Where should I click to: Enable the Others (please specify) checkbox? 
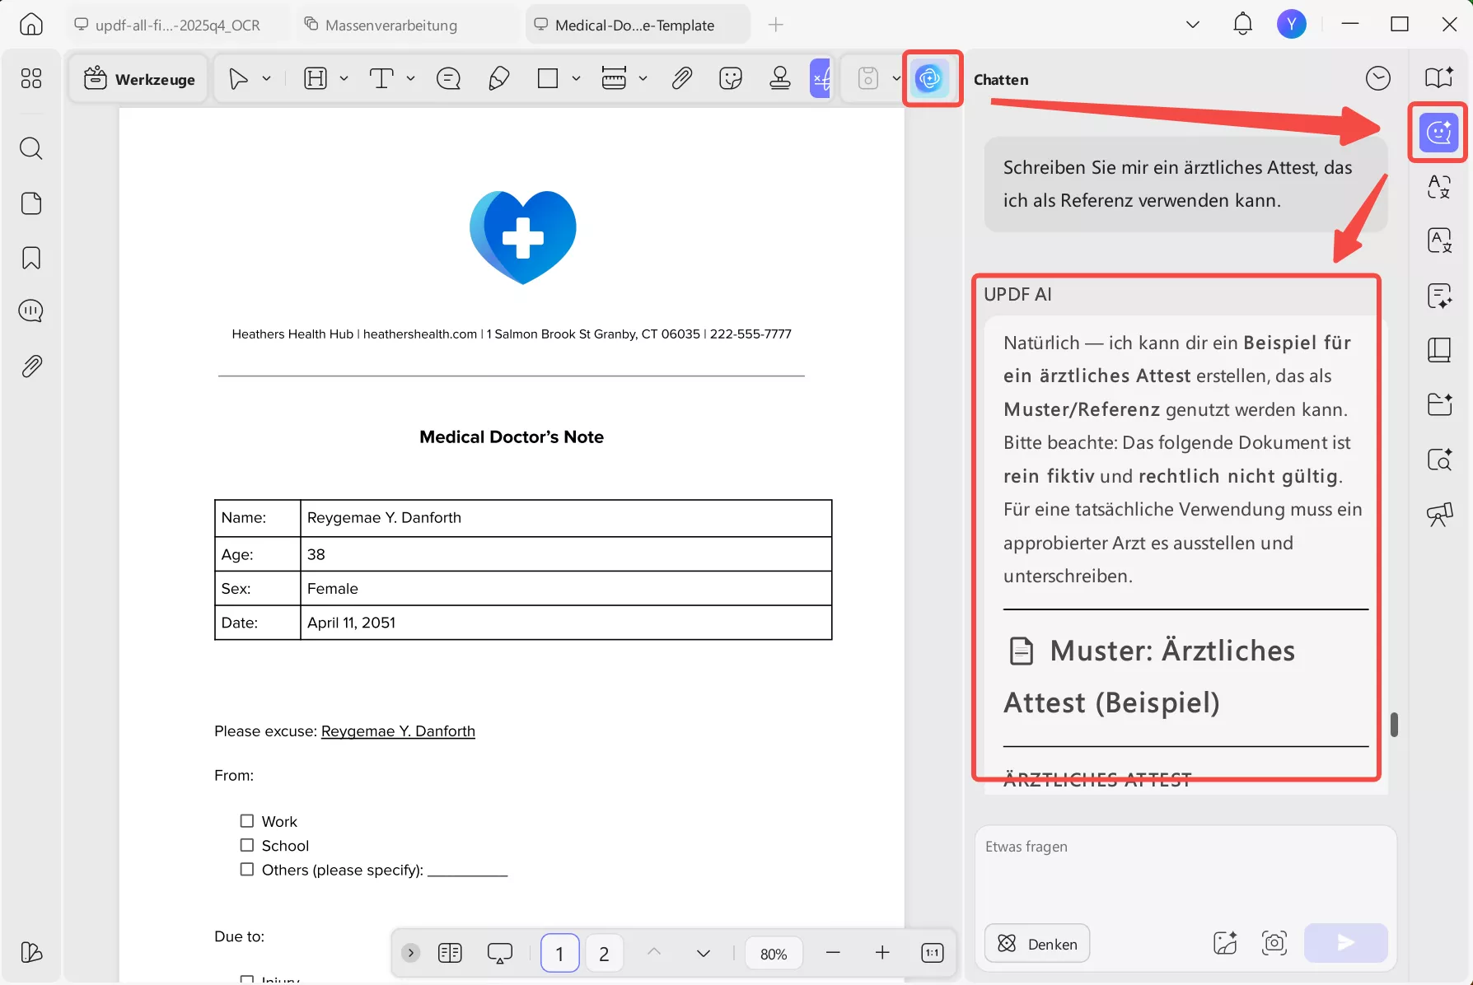(x=246, y=869)
